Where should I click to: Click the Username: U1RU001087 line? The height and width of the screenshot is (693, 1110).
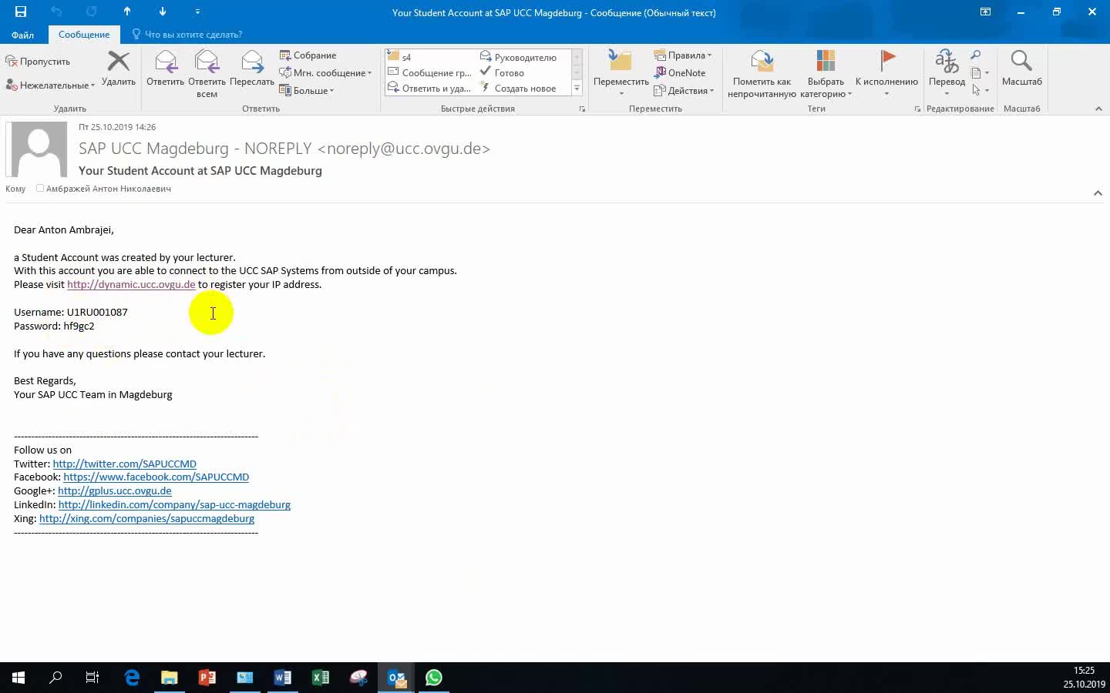pyautogui.click(x=71, y=312)
